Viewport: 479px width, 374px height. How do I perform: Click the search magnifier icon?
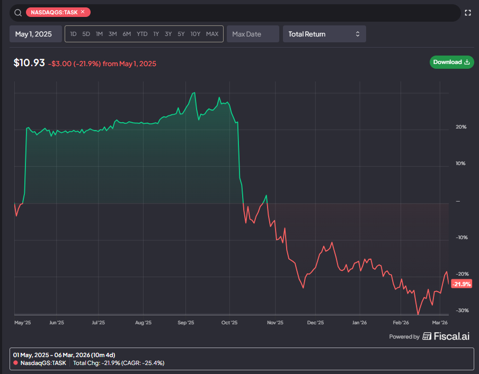(x=18, y=13)
